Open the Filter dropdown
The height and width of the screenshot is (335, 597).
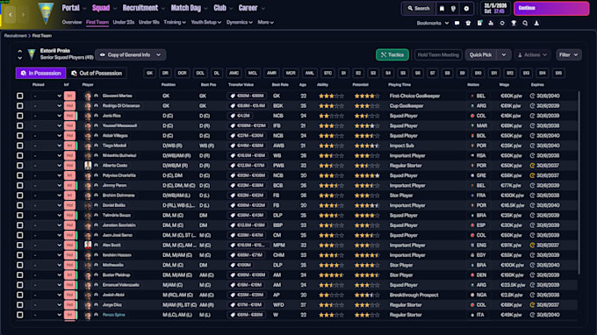click(x=568, y=54)
